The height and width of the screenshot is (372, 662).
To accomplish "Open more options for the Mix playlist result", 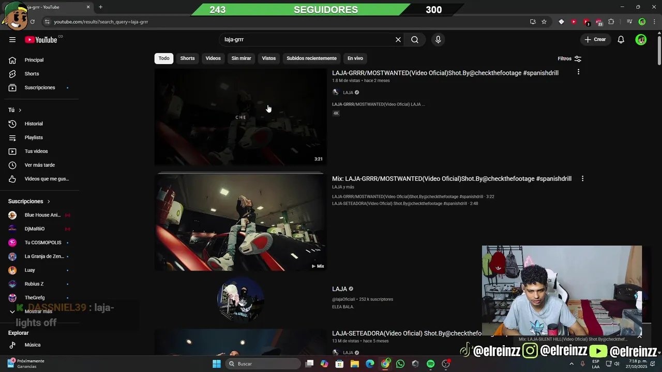I will [x=582, y=178].
